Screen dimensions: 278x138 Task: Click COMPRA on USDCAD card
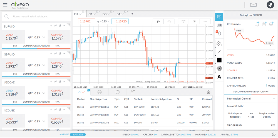[59, 93]
